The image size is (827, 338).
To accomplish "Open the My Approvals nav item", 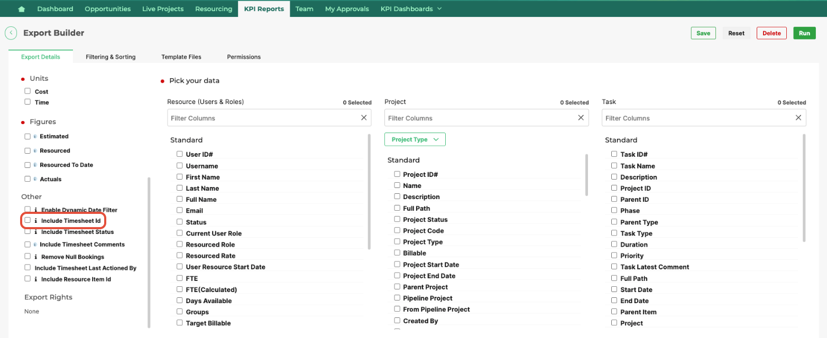I will [347, 9].
